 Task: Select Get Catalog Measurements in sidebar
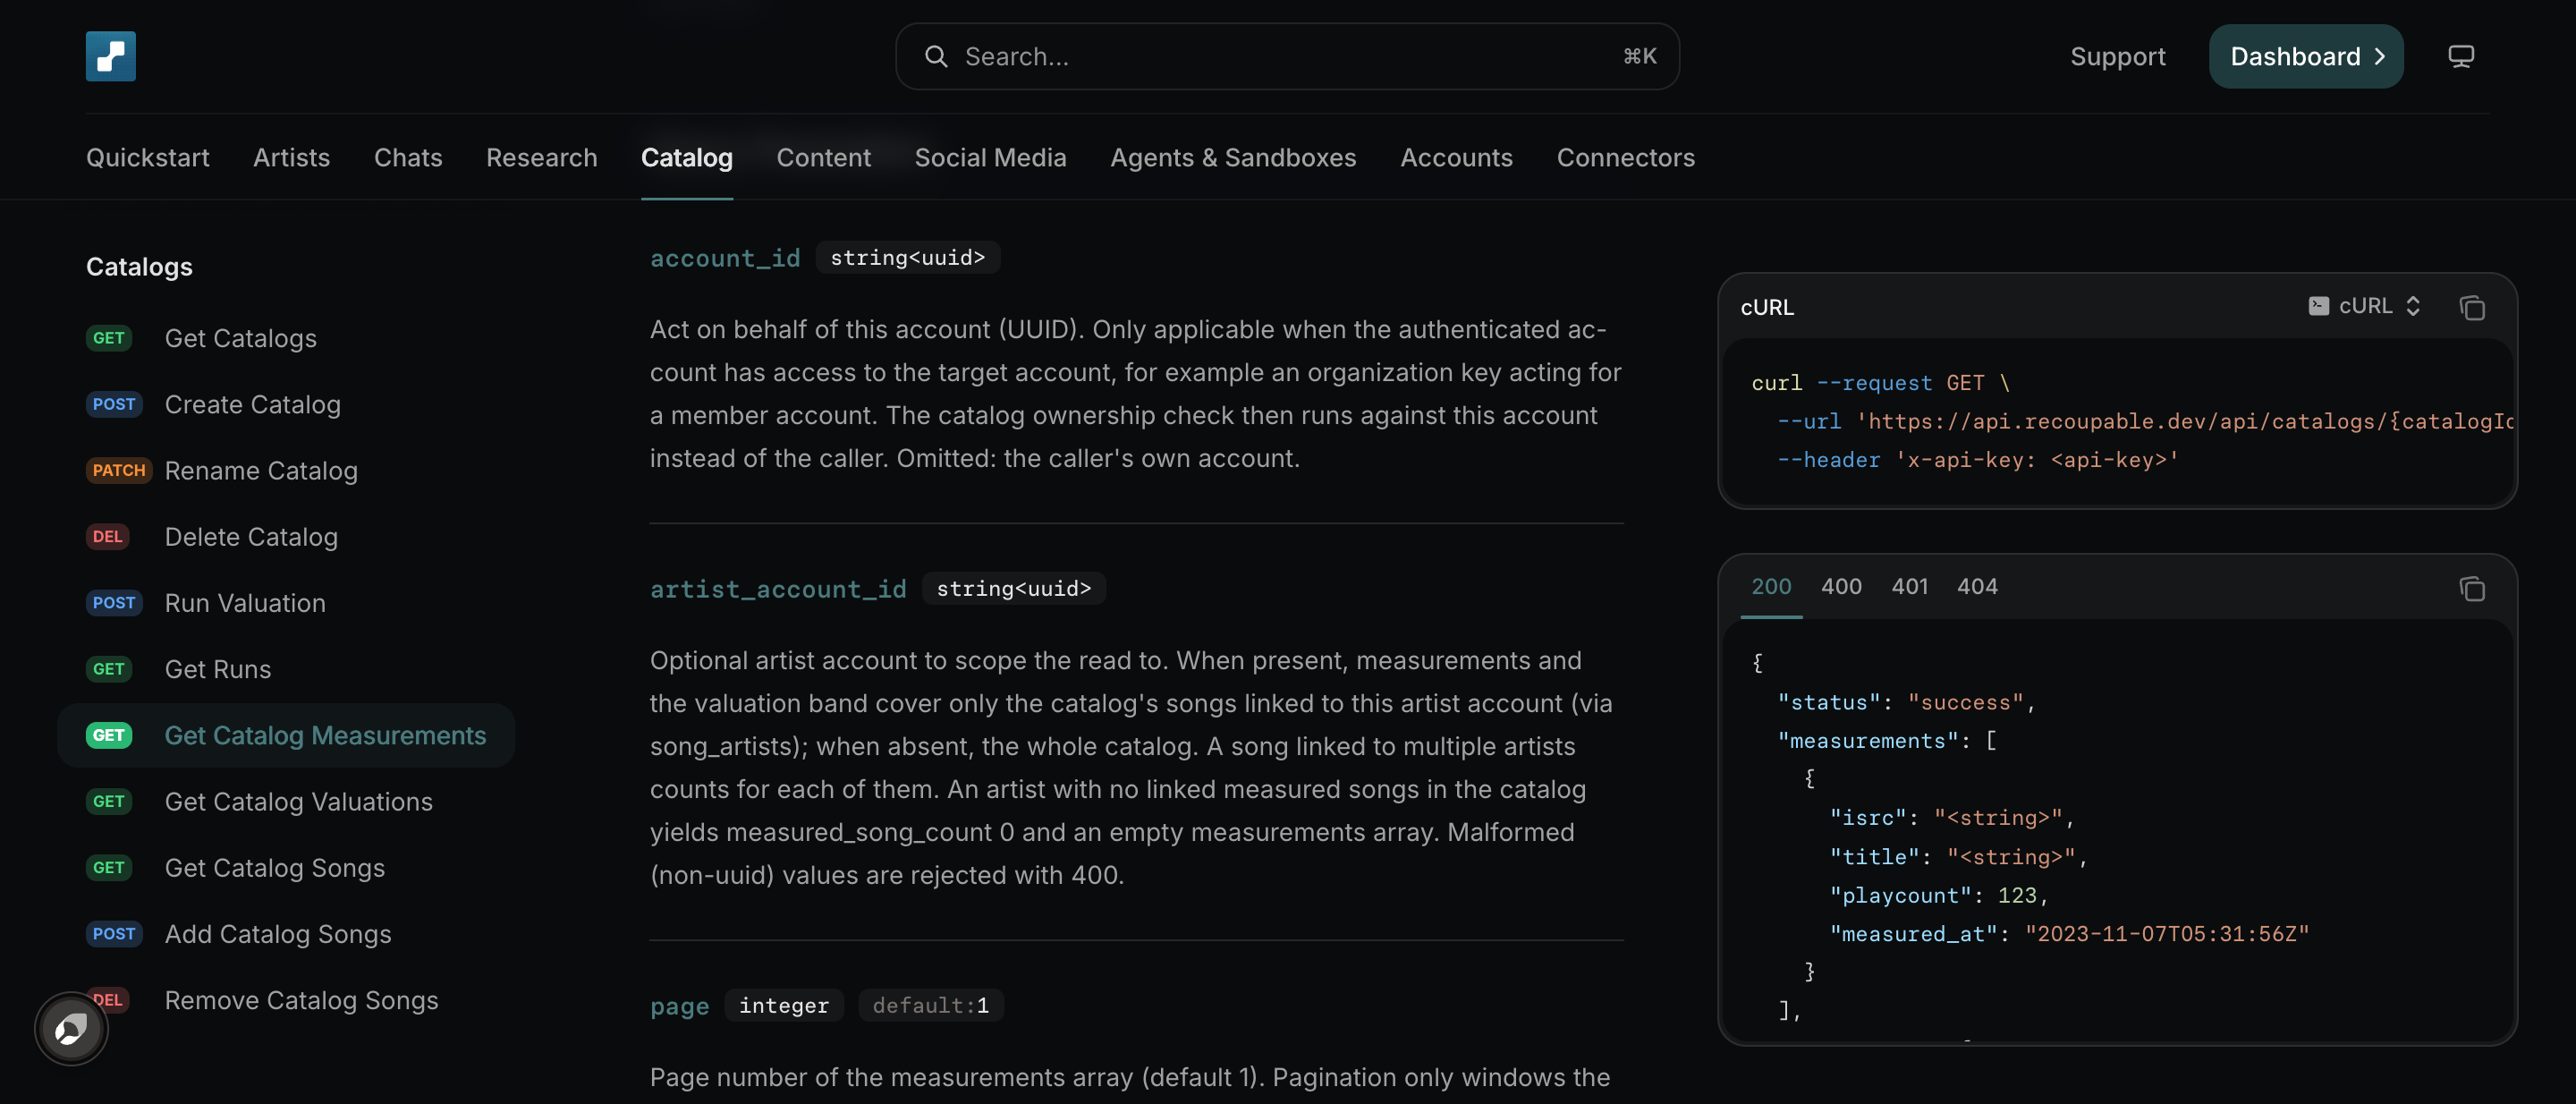[x=286, y=735]
